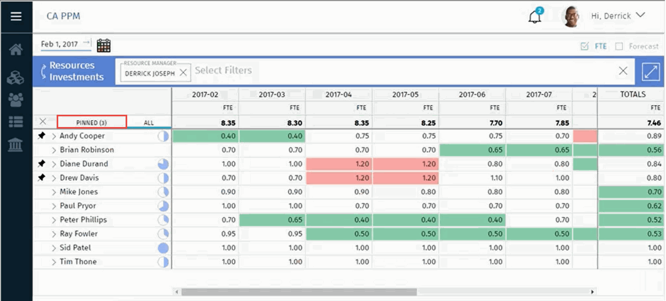Image resolution: width=666 pixels, height=301 pixels.
Task: Click Drew Davis's allocation pie icon
Action: 163,178
